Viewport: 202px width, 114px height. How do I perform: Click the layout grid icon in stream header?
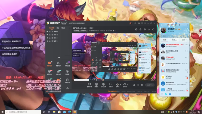[145, 29]
